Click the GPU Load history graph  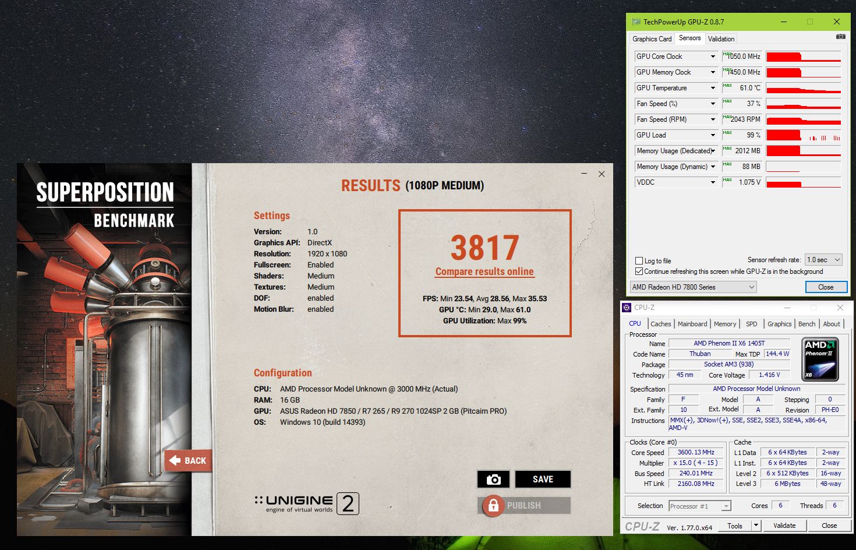(804, 135)
